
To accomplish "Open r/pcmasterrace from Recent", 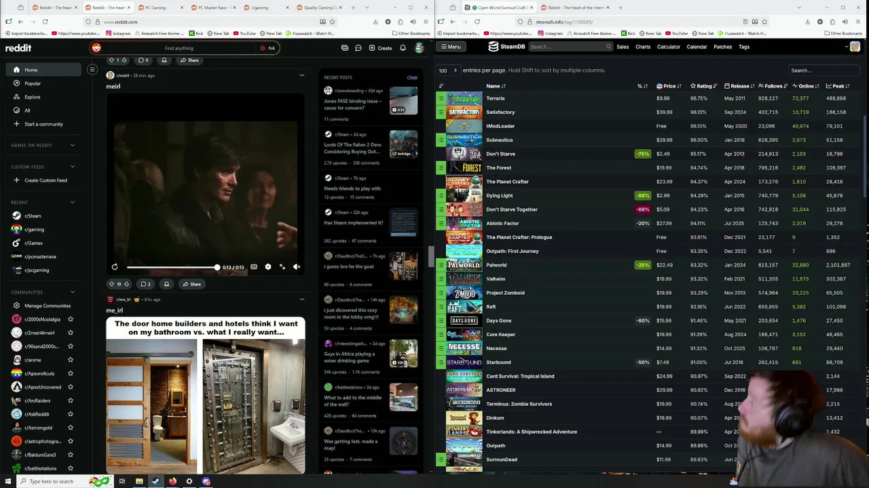I will tap(43, 256).
